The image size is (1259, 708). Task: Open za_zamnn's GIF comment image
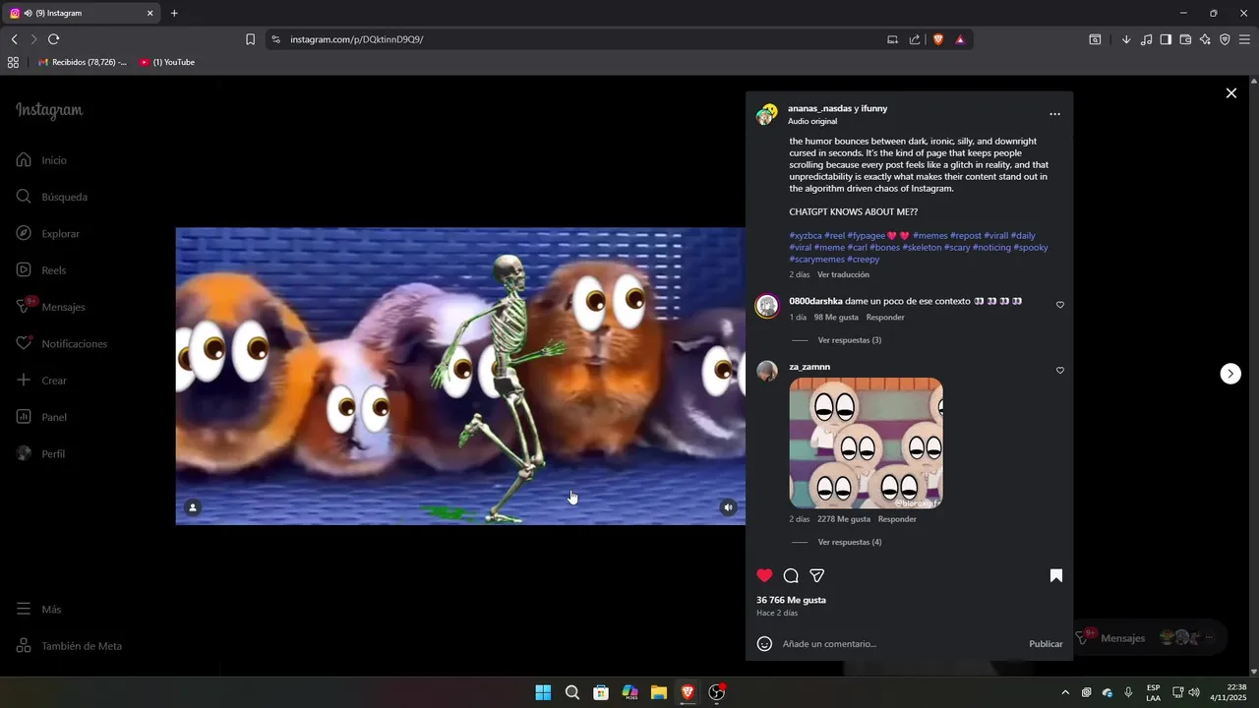[866, 442]
